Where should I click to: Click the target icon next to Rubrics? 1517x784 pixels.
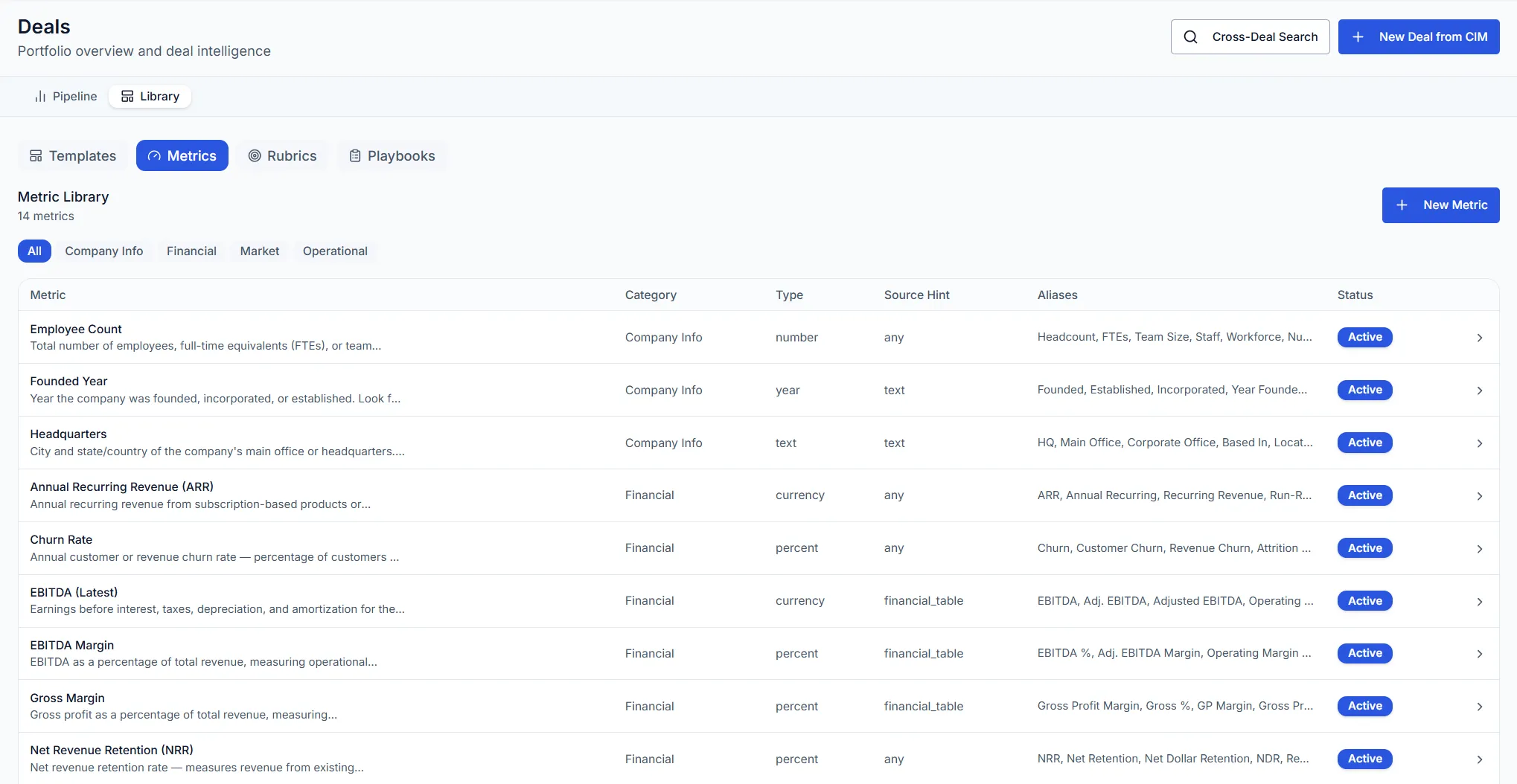tap(255, 156)
